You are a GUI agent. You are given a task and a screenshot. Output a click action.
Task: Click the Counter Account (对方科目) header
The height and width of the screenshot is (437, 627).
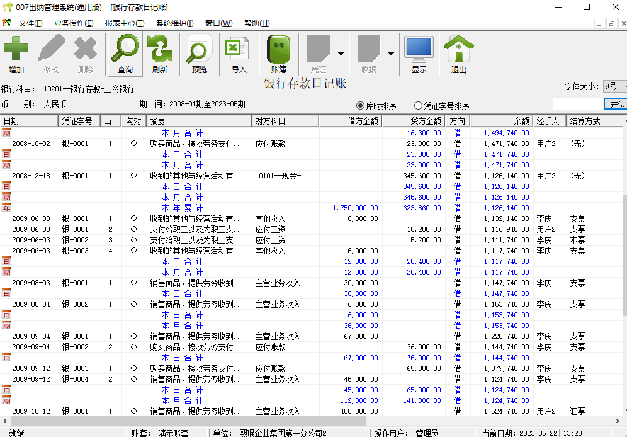(x=285, y=121)
